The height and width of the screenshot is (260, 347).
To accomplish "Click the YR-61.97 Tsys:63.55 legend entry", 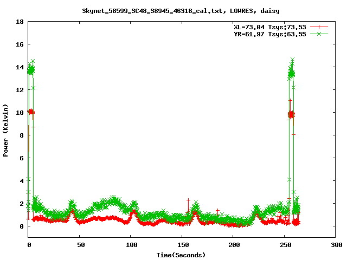I will pos(270,34).
